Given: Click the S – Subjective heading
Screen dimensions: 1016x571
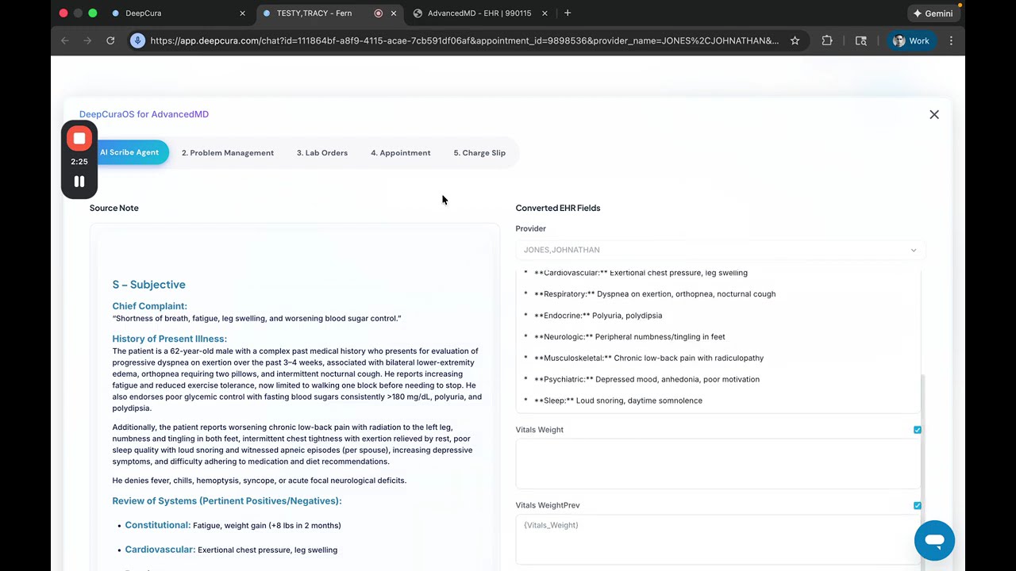Looking at the screenshot, I should 149,285.
